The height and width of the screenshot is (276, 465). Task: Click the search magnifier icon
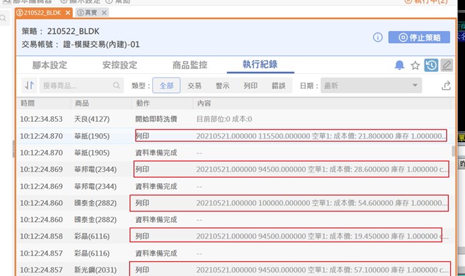click(x=117, y=85)
